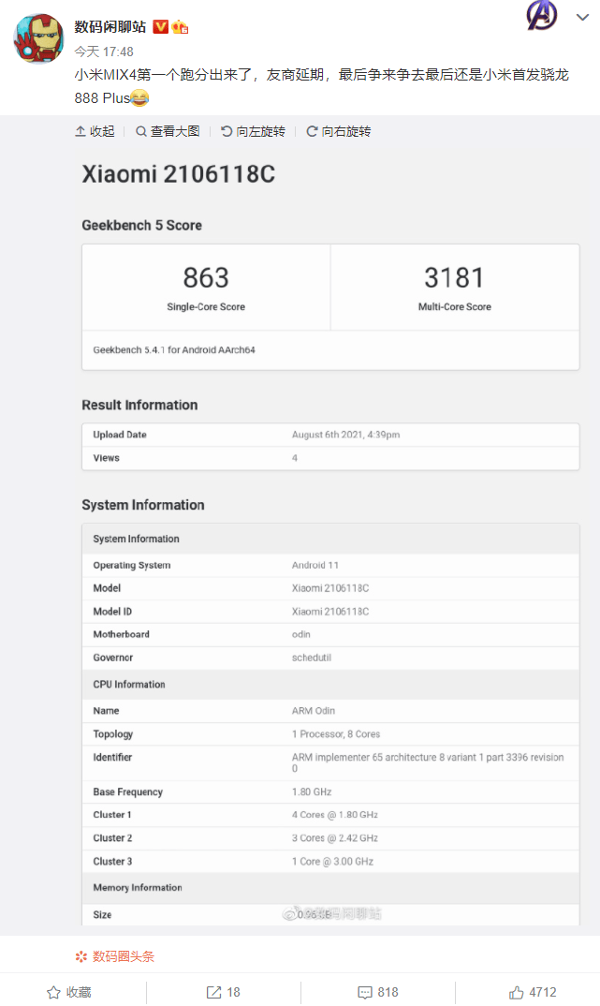
Task: Click the thumbs-up icon showing 4712
Action: pyautogui.click(x=516, y=993)
